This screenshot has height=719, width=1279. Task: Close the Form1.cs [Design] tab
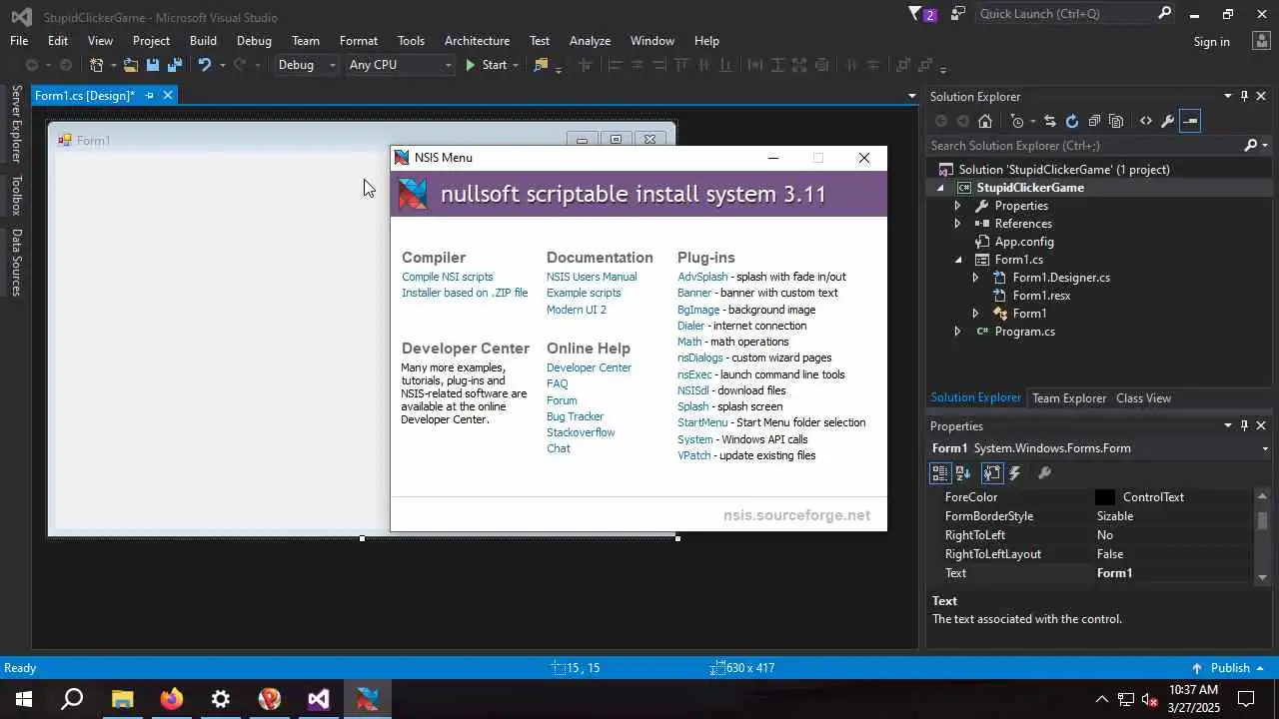168,95
